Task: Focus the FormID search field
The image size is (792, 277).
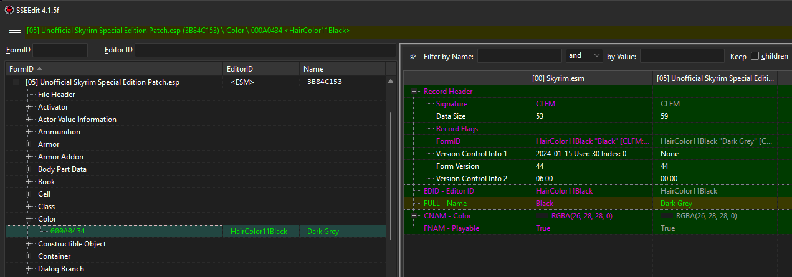Action: click(x=60, y=50)
